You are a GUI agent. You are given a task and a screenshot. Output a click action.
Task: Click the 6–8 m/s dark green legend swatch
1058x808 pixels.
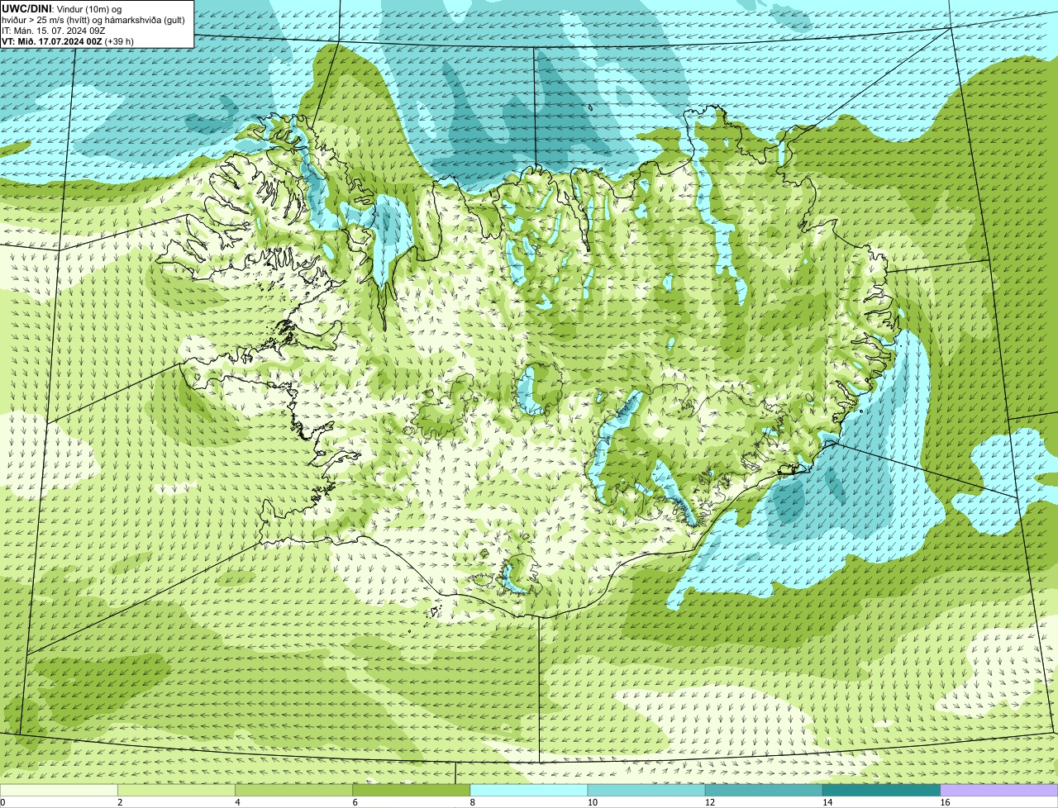point(412,791)
